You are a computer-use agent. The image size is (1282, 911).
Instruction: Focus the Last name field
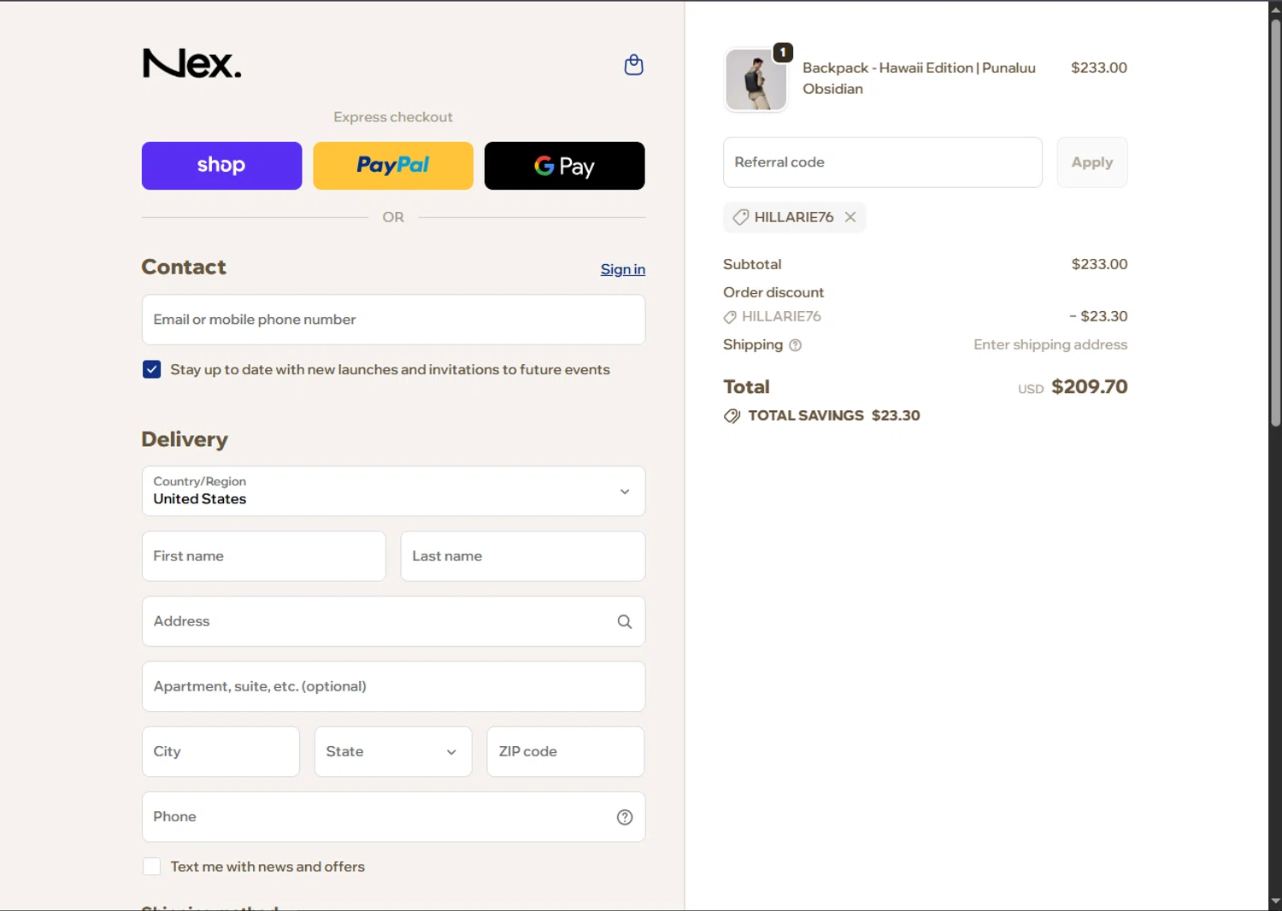point(523,556)
